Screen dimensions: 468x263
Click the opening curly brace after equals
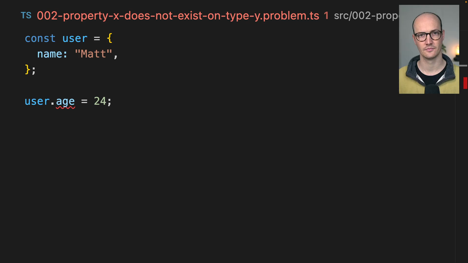(x=110, y=38)
